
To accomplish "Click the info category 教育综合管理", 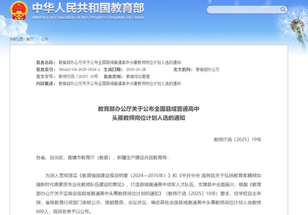I will [138, 77].
